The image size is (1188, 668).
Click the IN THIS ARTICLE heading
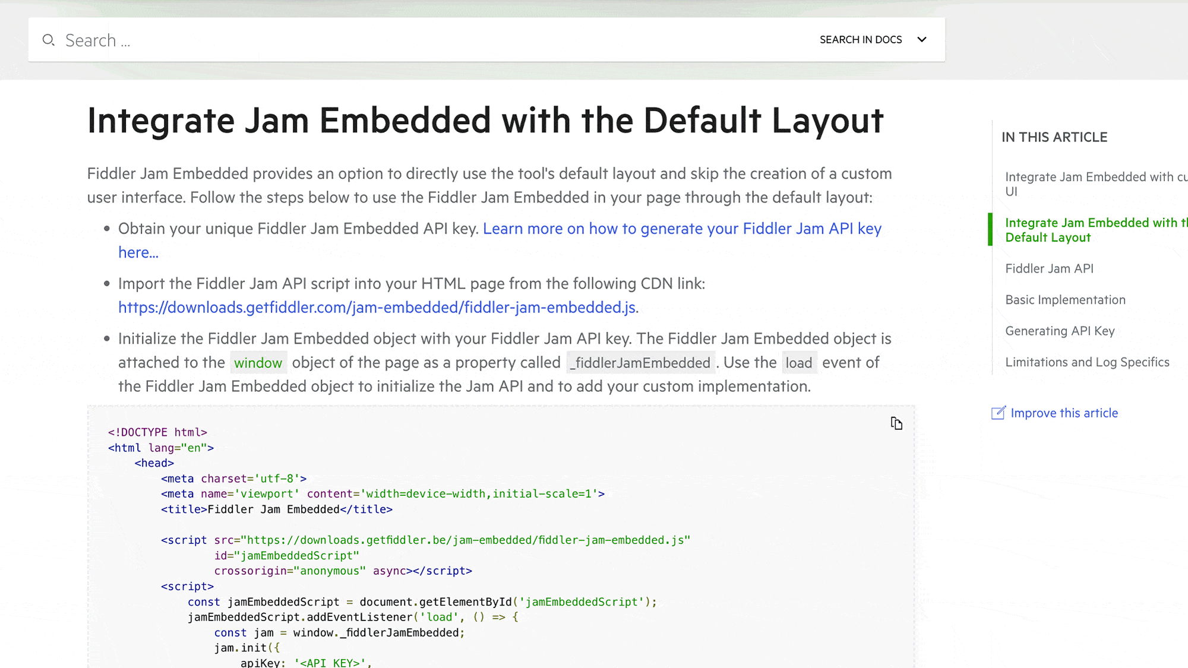coord(1054,137)
